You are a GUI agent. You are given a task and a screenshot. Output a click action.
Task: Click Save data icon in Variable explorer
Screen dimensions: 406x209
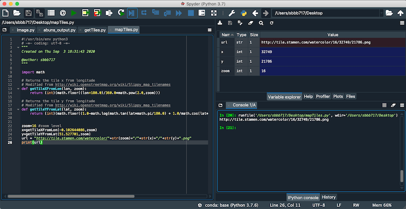tap(230, 23)
